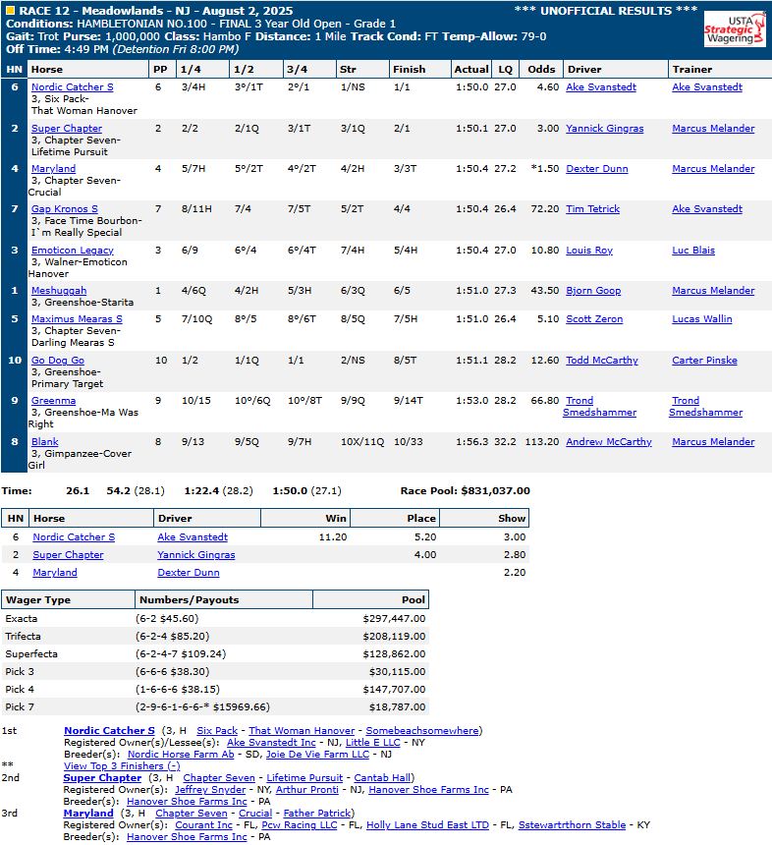Screen dimensions: 772x845
Task: Click driver Todd McCarthy's link
Action: point(602,361)
